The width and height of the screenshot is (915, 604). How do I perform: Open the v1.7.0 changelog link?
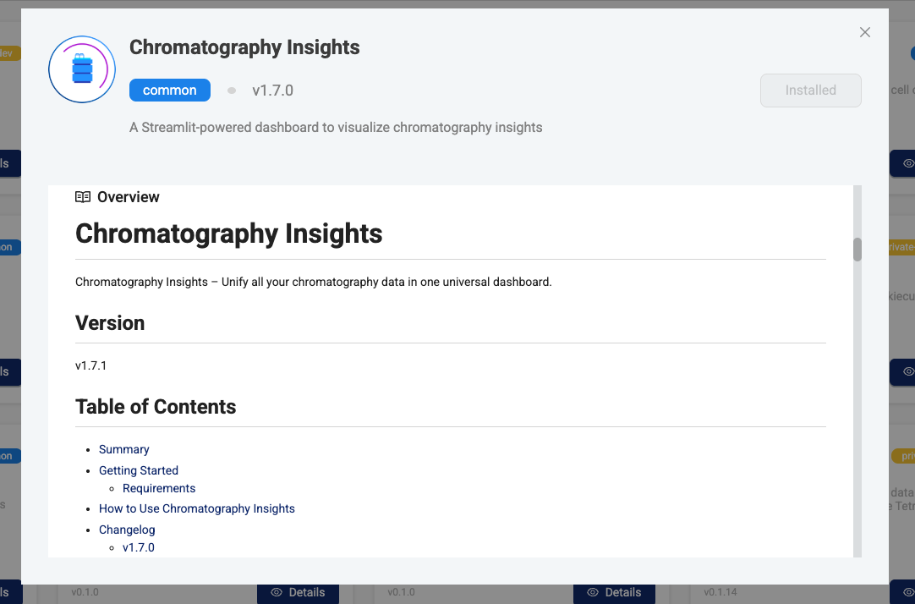[x=139, y=547]
